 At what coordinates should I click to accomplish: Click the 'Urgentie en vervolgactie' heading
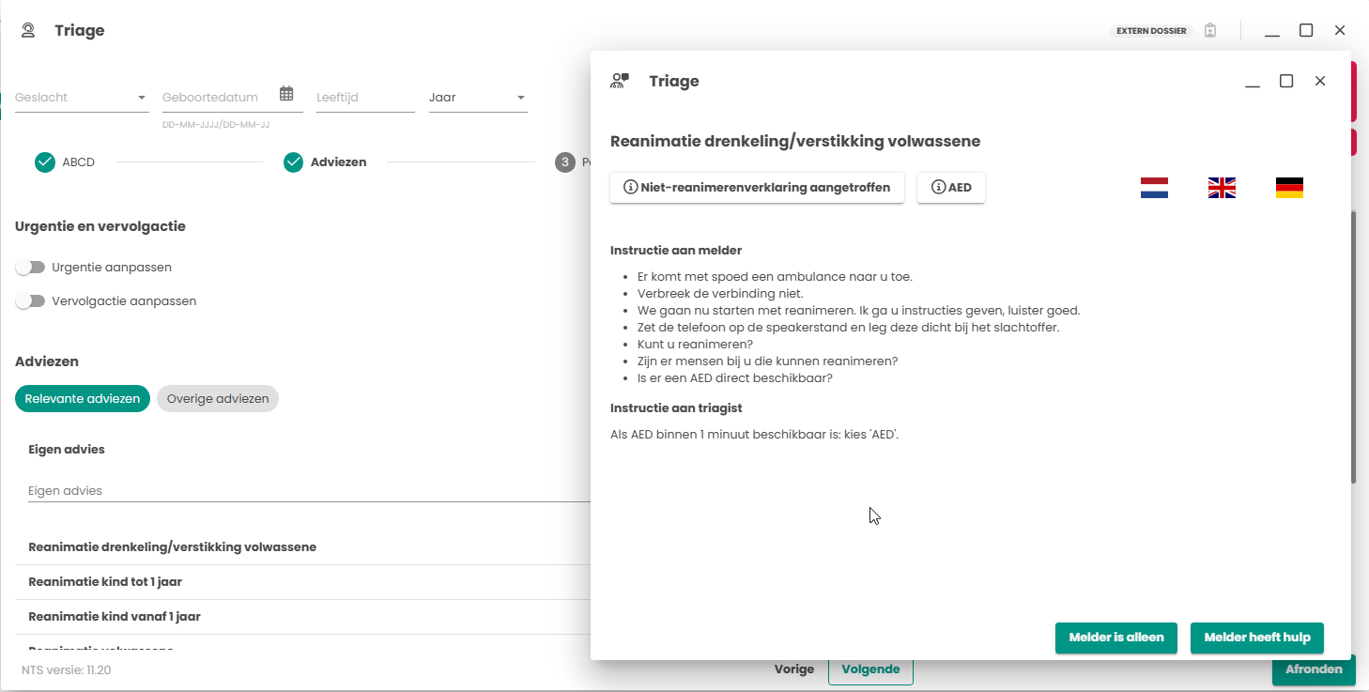coord(100,226)
